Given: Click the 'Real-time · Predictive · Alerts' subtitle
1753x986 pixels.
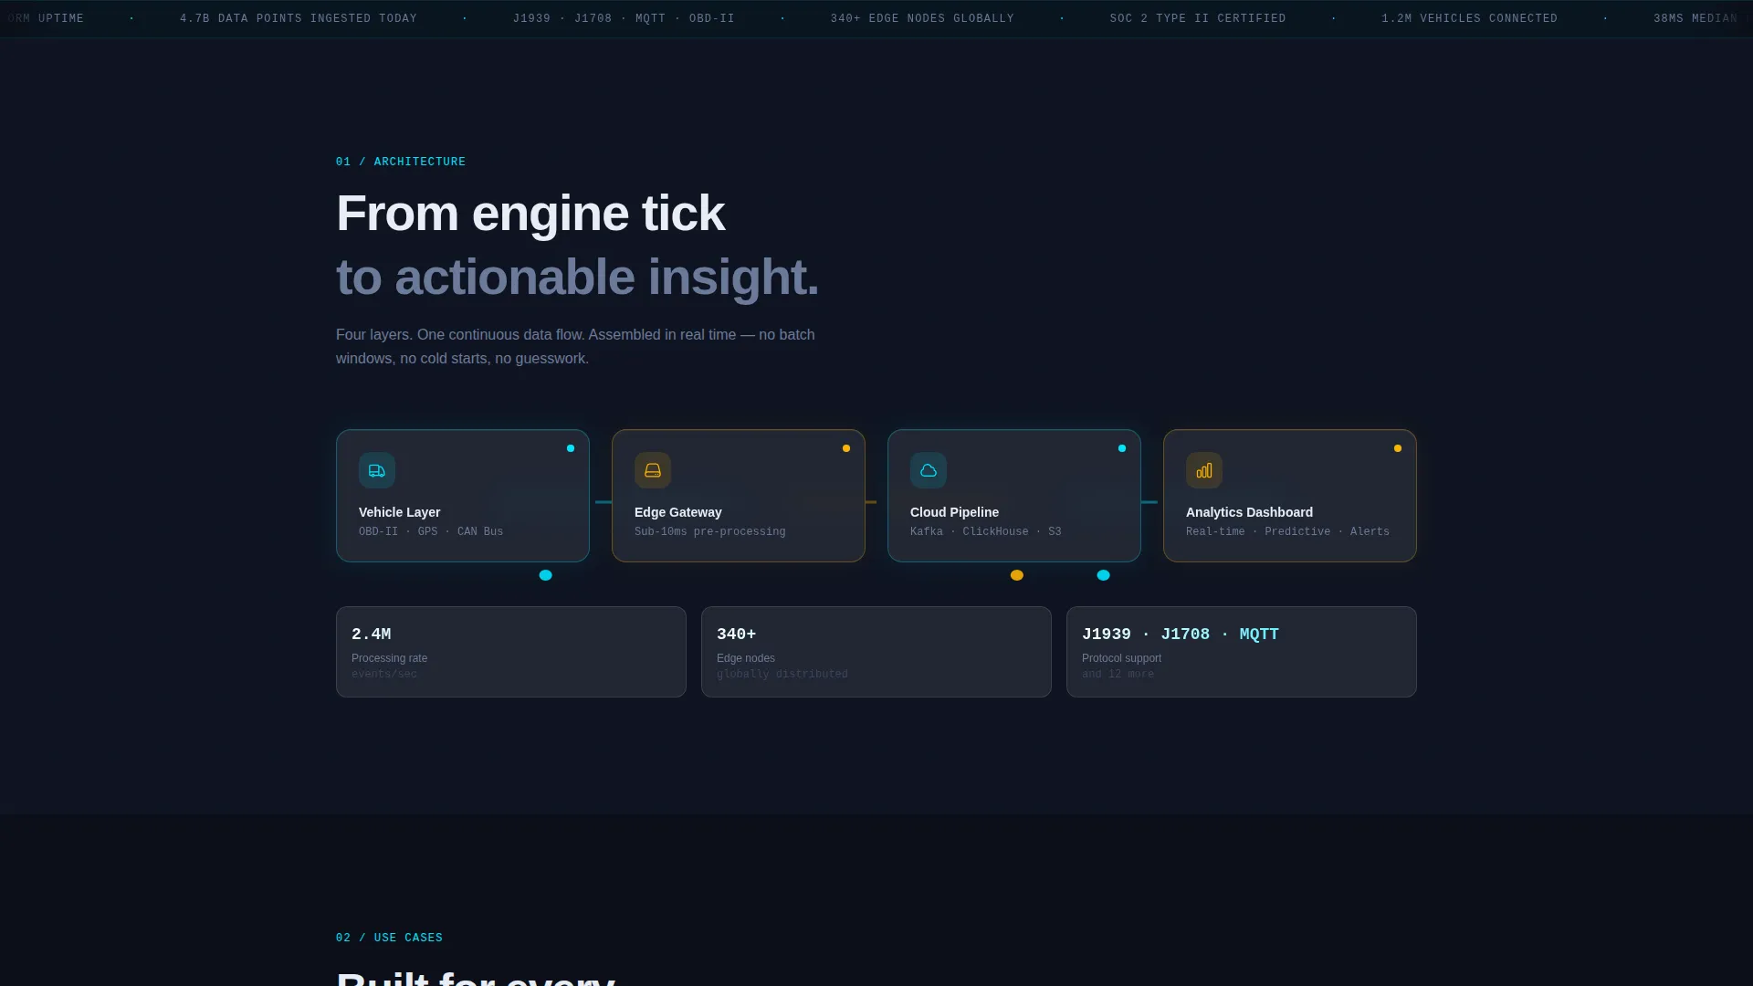Looking at the screenshot, I should click(1287, 531).
